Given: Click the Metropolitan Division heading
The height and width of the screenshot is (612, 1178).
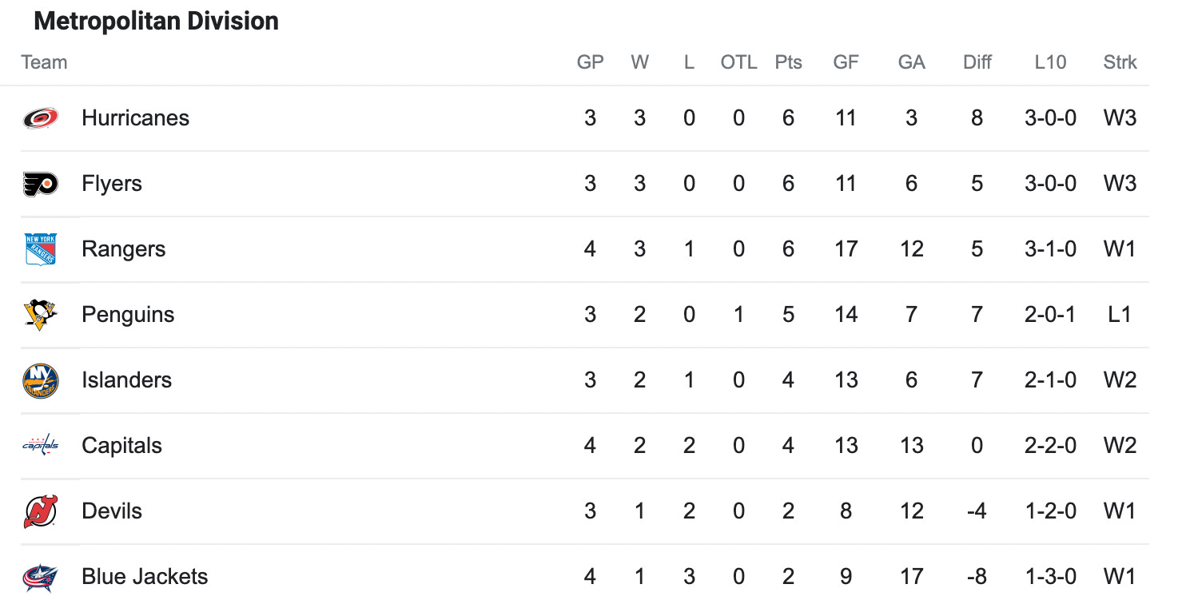Looking at the screenshot, I should click(157, 22).
